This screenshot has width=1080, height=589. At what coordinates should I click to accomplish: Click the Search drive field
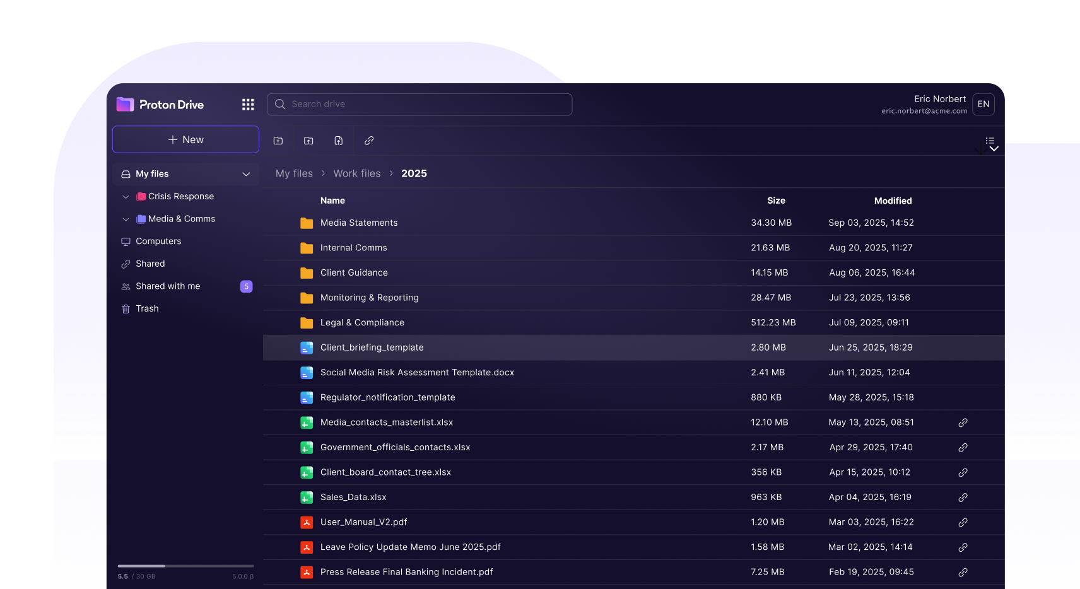(420, 104)
